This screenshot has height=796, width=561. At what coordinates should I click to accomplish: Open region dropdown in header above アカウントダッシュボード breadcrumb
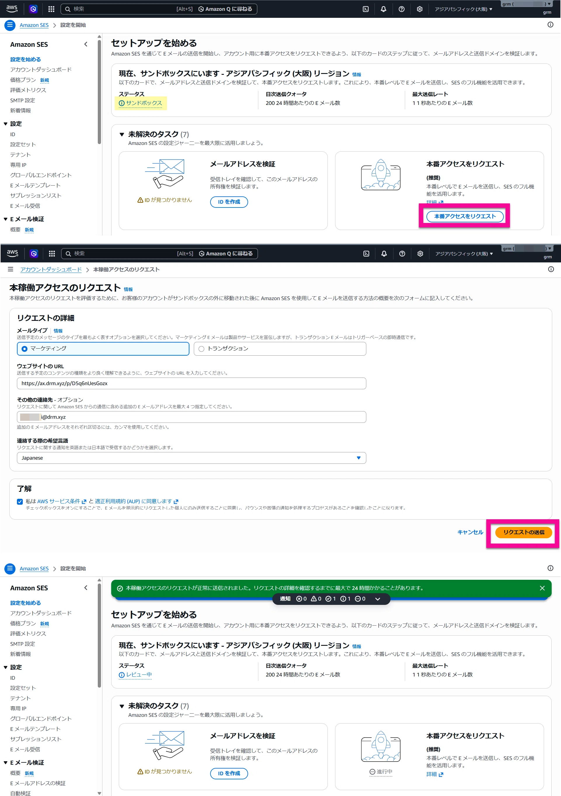464,254
